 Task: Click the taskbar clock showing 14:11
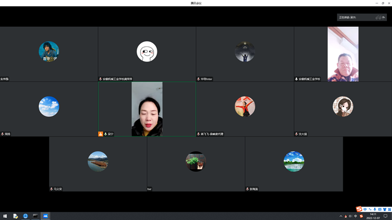click(373, 216)
